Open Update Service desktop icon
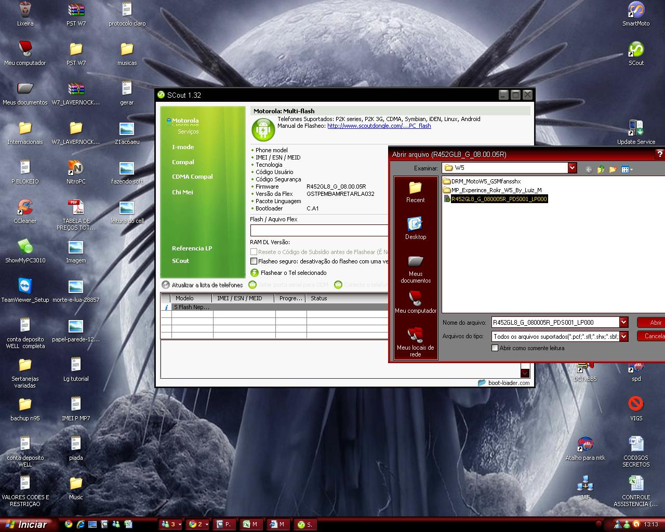 pos(636,132)
